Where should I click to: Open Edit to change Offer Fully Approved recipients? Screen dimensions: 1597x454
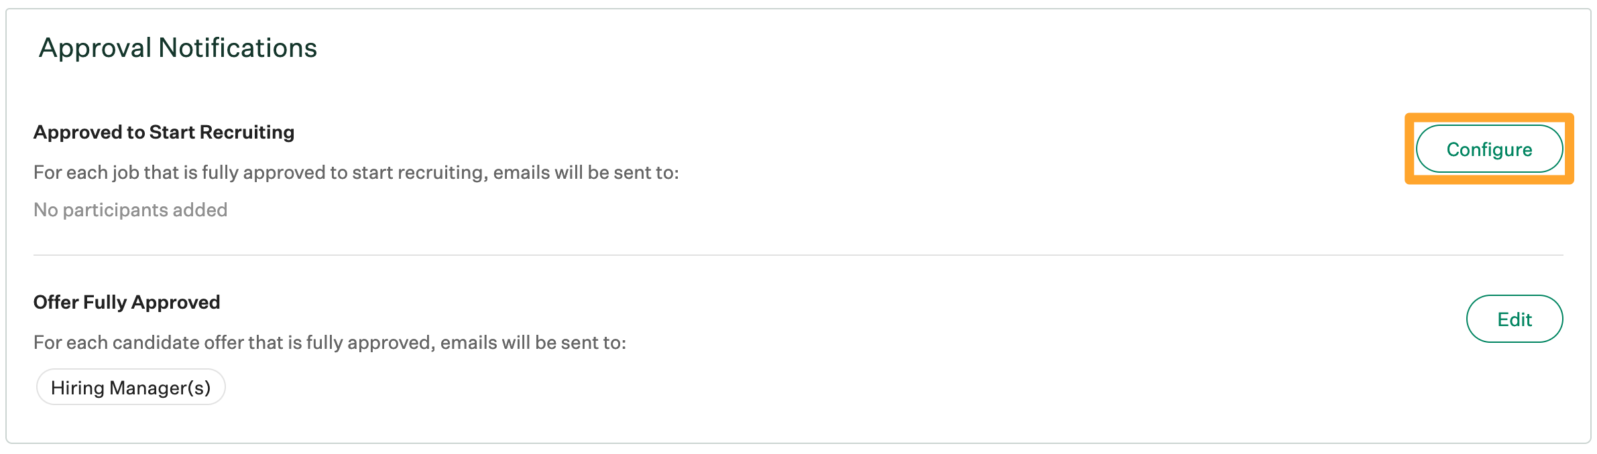pyautogui.click(x=1514, y=319)
